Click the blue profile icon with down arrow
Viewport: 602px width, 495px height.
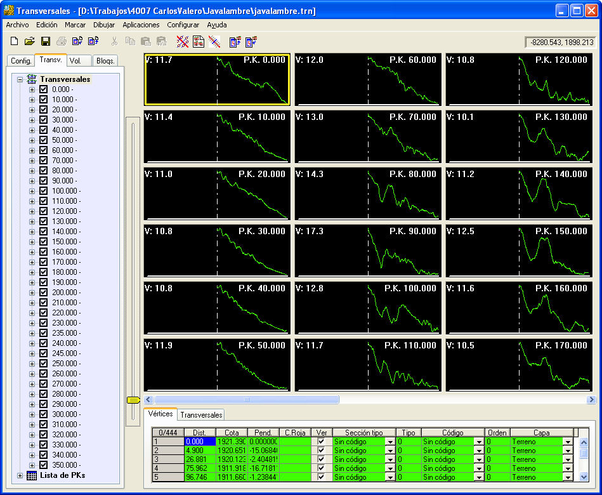(x=251, y=41)
